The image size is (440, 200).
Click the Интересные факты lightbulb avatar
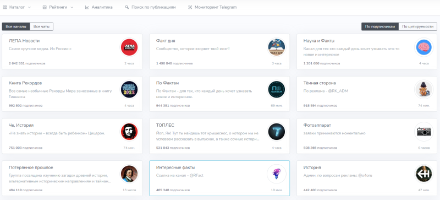277,174
